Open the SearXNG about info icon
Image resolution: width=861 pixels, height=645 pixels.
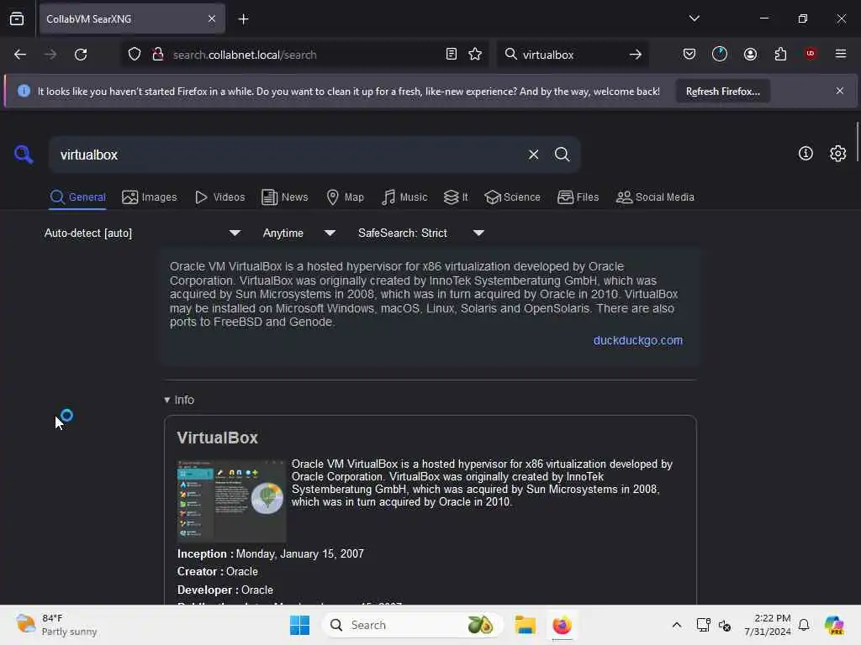806,154
